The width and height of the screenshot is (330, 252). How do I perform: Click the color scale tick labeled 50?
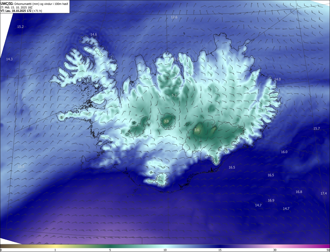328,250
